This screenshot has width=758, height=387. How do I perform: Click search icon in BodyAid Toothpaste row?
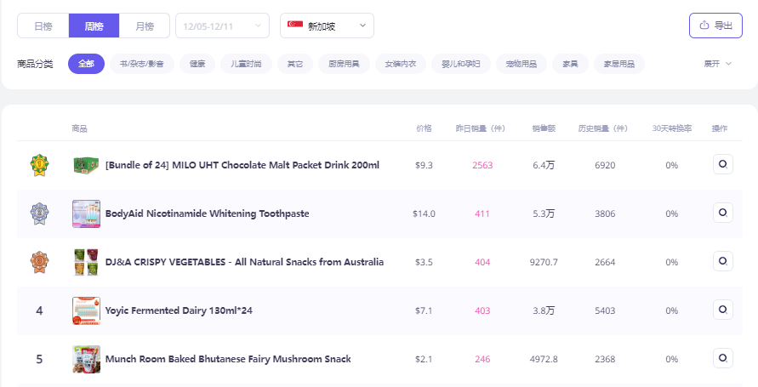pos(723,213)
